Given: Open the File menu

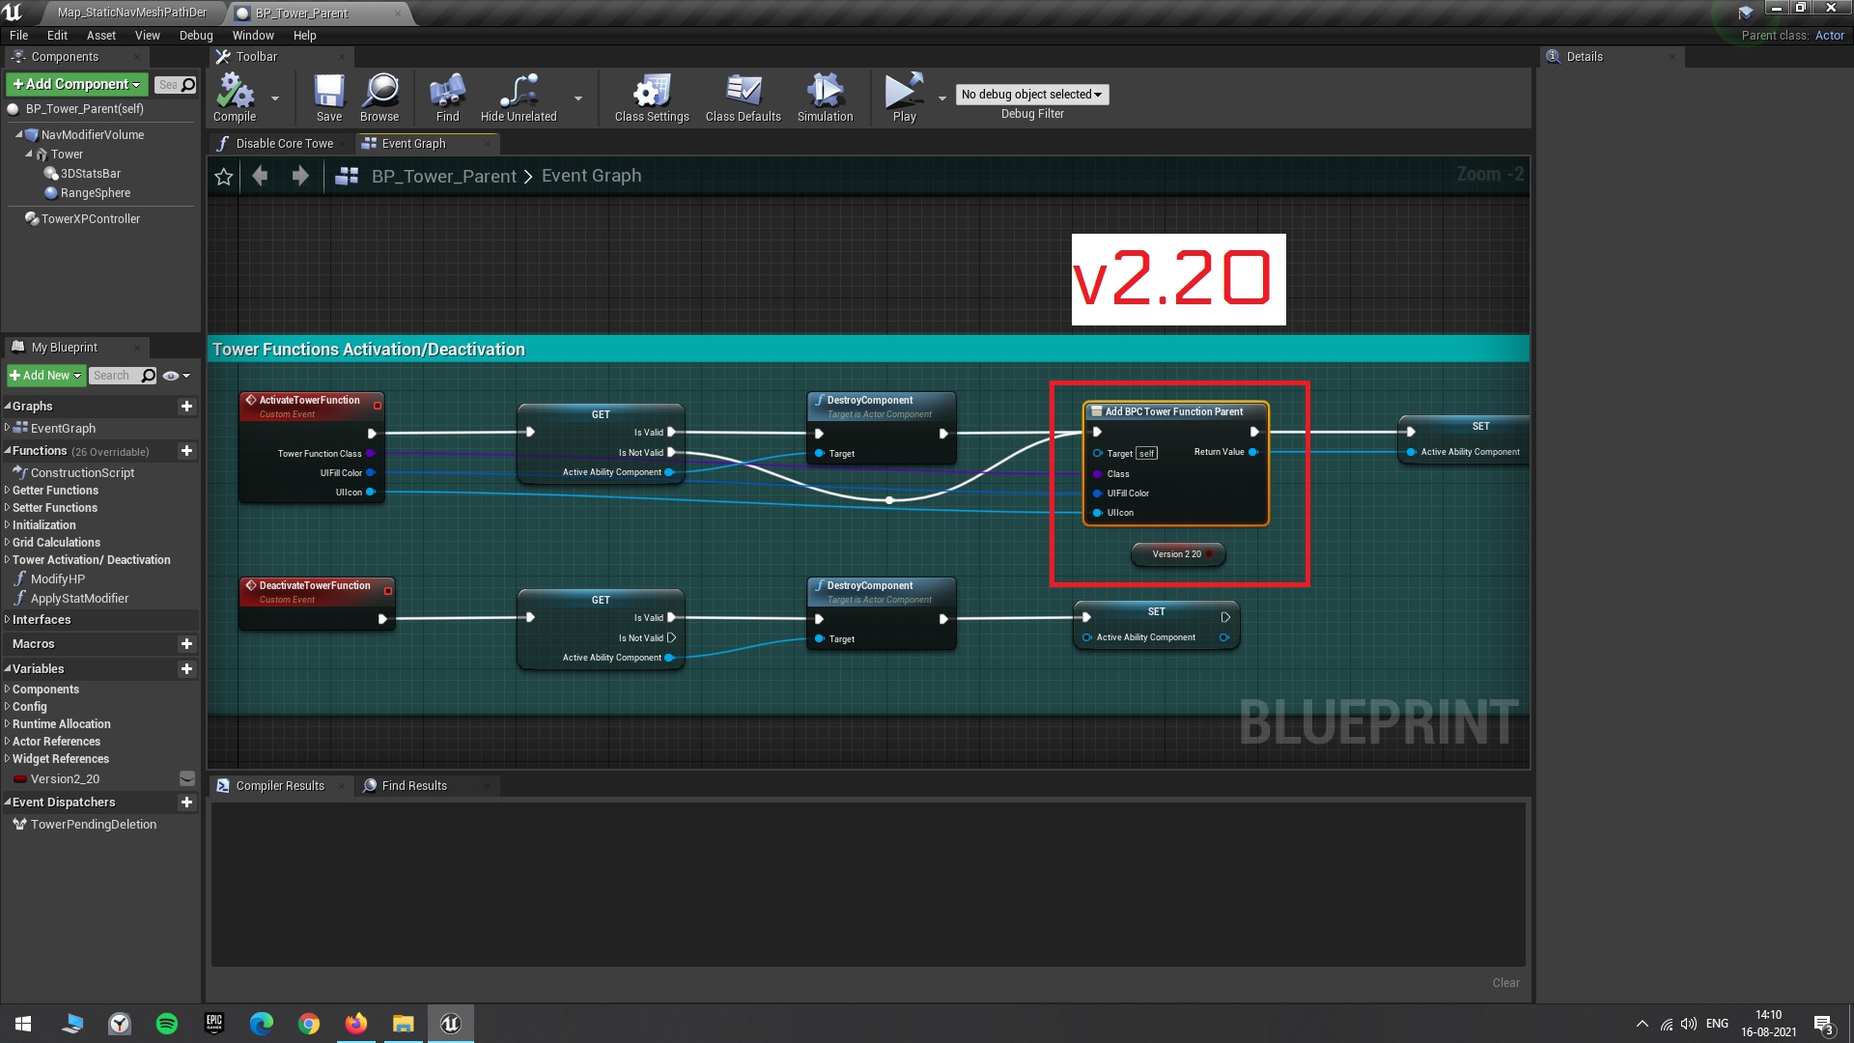Looking at the screenshot, I should [18, 36].
